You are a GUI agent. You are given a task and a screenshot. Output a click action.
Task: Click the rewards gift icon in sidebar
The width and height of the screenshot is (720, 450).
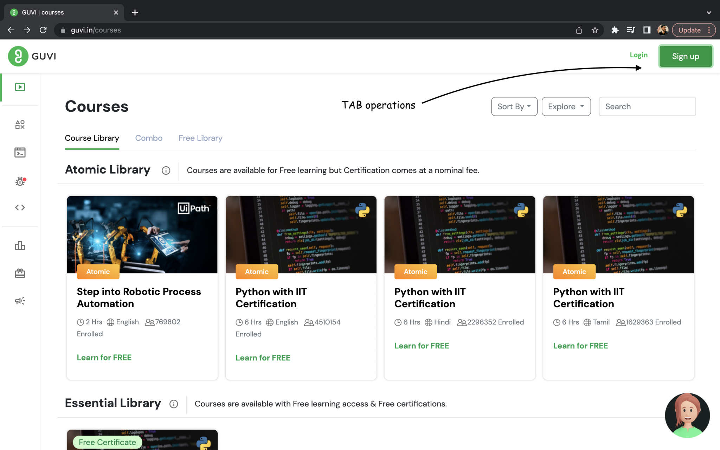[20, 273]
